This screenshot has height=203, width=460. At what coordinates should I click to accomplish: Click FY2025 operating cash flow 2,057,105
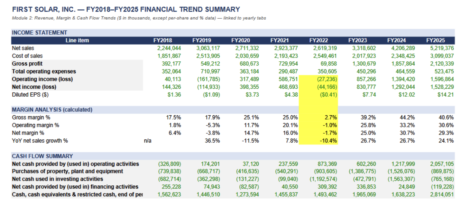[442, 164]
